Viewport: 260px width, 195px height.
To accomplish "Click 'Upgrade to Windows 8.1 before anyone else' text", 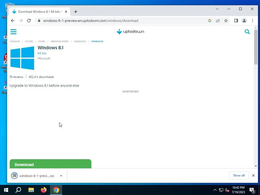I will click(x=44, y=86).
